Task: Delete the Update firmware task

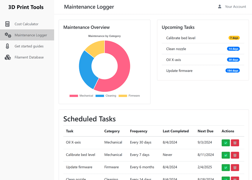Action: click(235, 167)
